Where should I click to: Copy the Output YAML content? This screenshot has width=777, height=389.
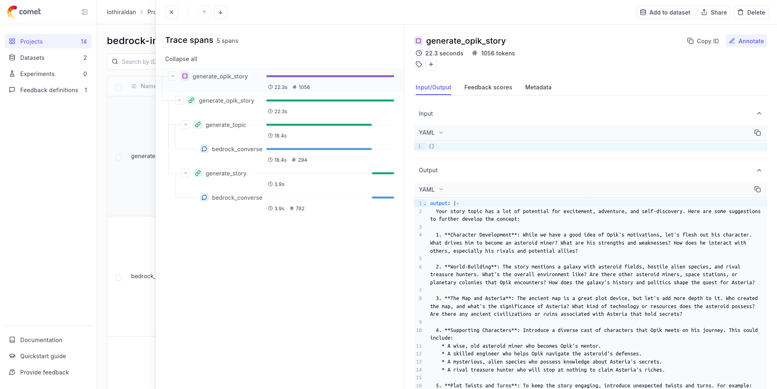[757, 189]
